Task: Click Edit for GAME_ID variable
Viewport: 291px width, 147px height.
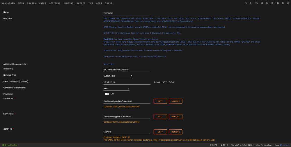Action: (x=160, y=132)
